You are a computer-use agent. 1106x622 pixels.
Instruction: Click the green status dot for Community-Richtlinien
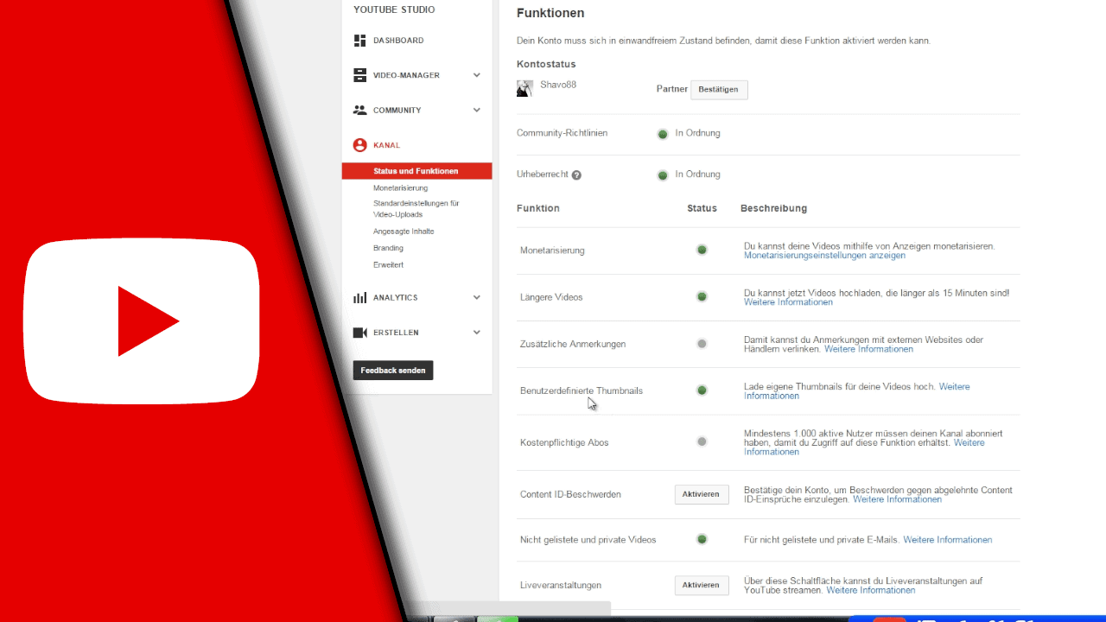[663, 134]
